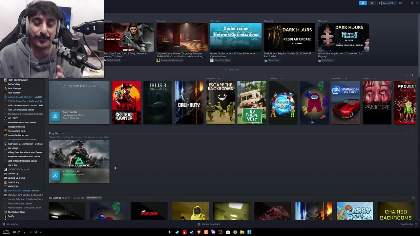Screen dimensions: 420x236
Task: Select Fear Therapy in the library list
Action: point(14,88)
